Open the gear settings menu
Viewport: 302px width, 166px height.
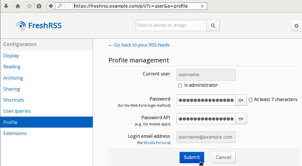click(296, 26)
